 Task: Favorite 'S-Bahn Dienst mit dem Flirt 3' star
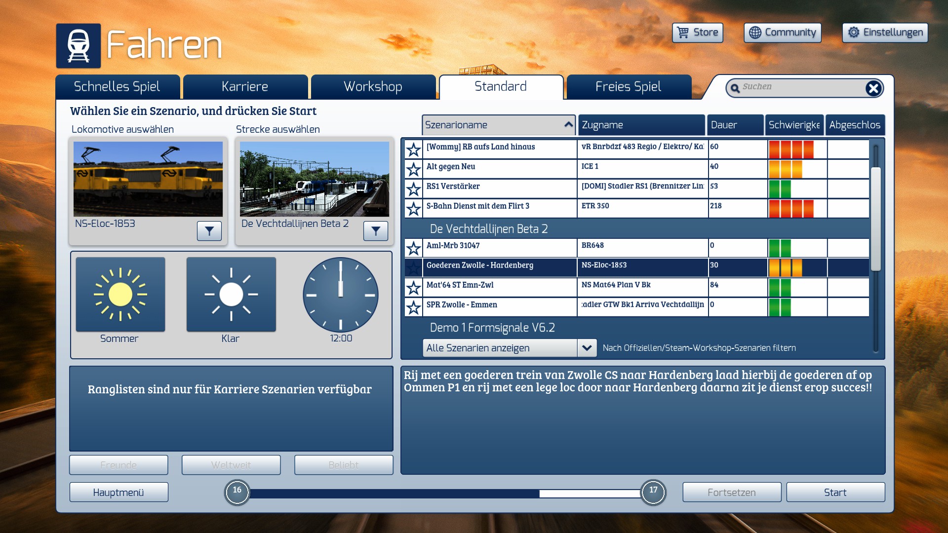pos(414,208)
